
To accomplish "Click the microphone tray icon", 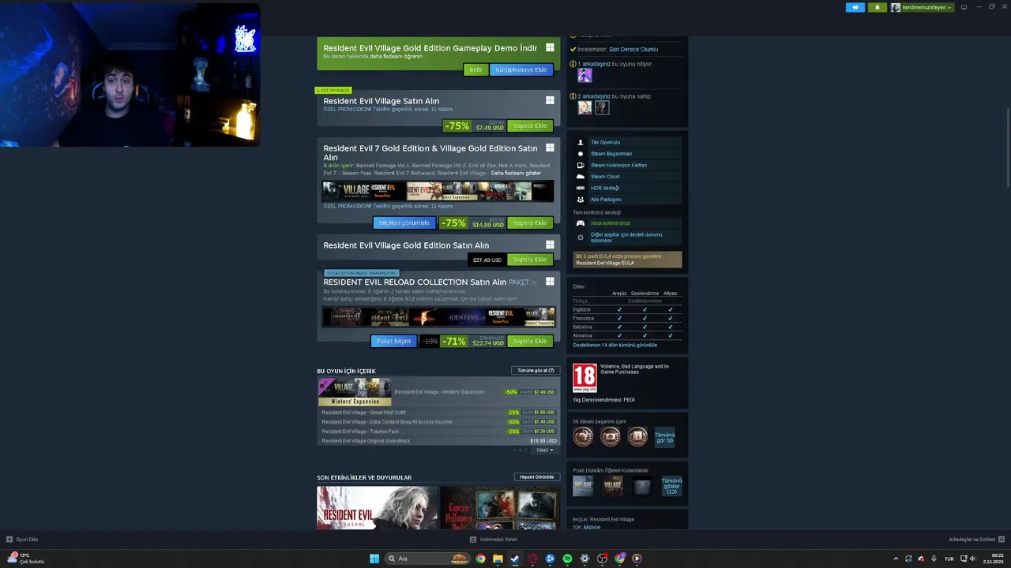I will pyautogui.click(x=934, y=559).
